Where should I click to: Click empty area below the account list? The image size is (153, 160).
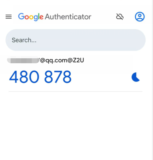click(x=76, y=125)
